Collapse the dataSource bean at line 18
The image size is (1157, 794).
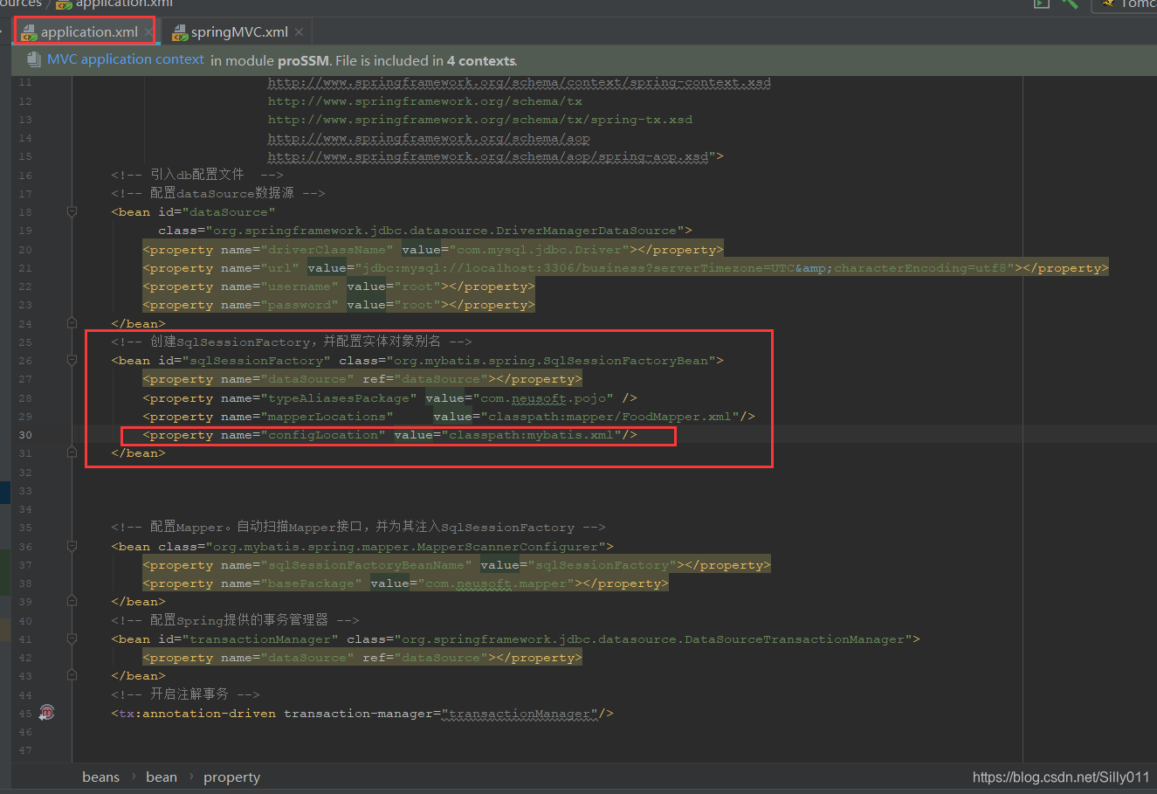coord(72,211)
